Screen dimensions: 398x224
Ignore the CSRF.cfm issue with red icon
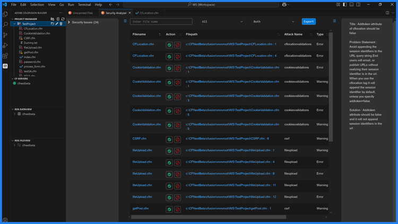[177, 139]
